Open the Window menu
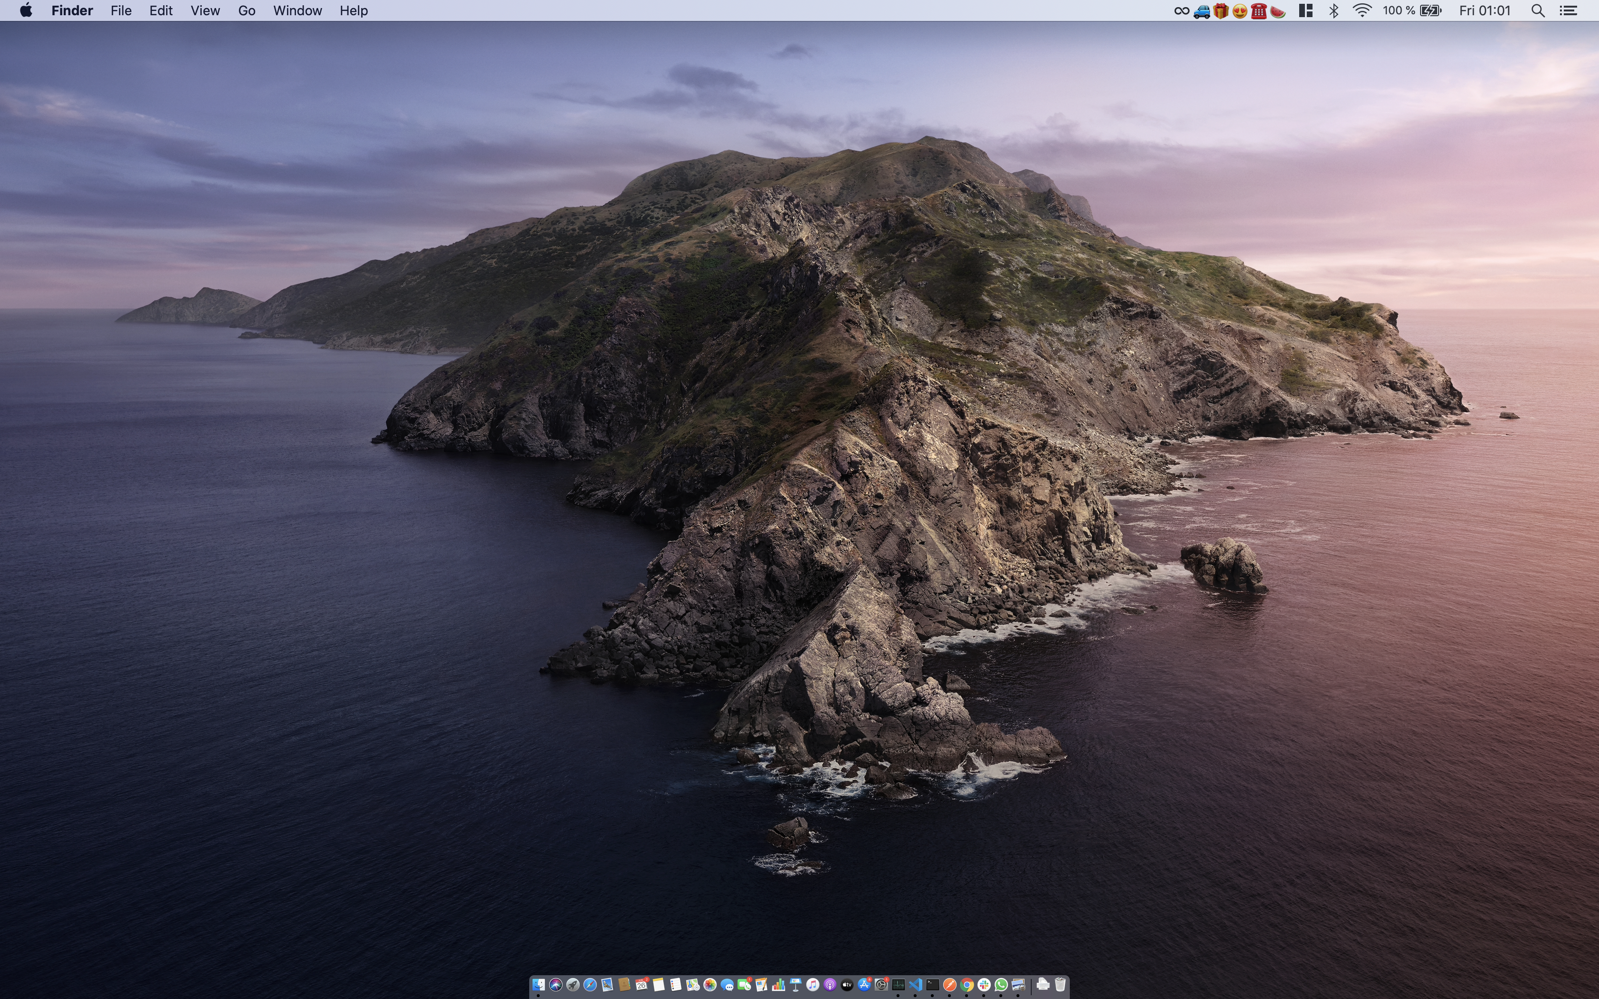The width and height of the screenshot is (1599, 999). click(296, 10)
